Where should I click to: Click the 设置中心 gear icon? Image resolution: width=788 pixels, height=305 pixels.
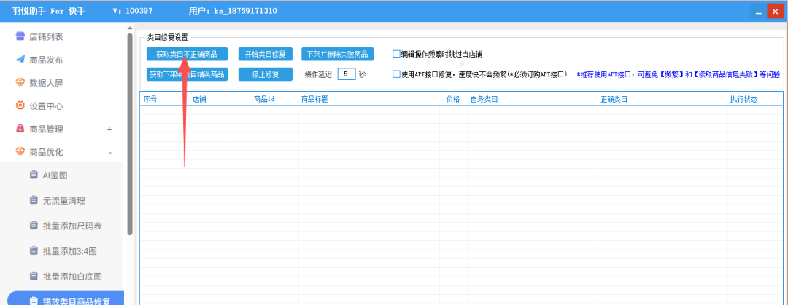point(20,106)
